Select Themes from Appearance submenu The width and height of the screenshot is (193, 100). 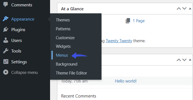coord(63,20)
